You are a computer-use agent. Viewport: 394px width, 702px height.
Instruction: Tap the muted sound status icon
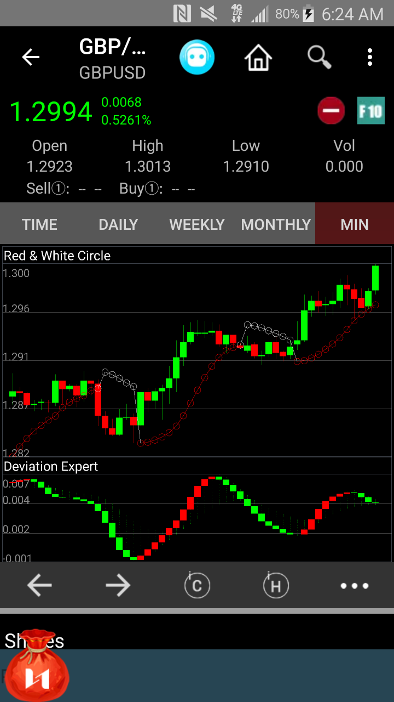[x=208, y=13]
